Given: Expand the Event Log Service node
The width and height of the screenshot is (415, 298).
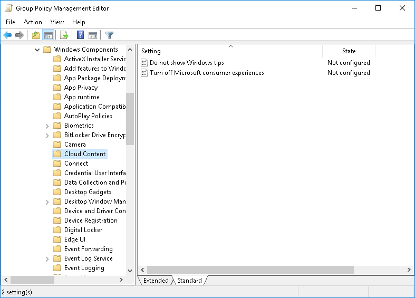Looking at the screenshot, I should coord(47,258).
